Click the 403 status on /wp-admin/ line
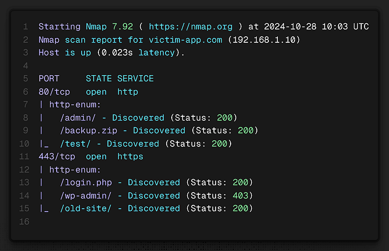Image resolution: width=389 pixels, height=251 pixels. coord(241,196)
